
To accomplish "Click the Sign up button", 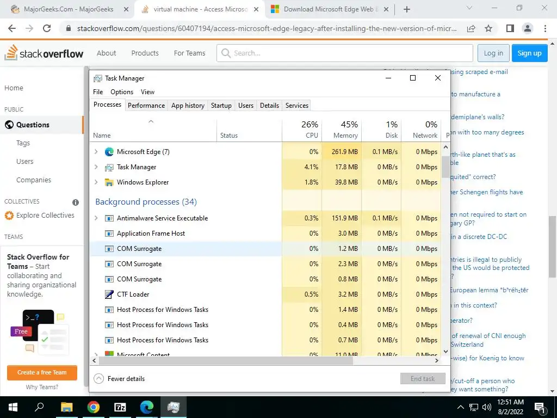I will click(529, 53).
